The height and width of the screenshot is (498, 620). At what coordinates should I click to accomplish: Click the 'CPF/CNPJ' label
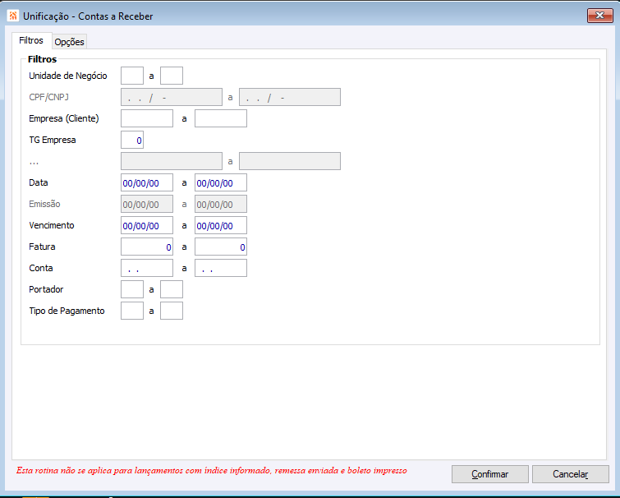pos(49,97)
